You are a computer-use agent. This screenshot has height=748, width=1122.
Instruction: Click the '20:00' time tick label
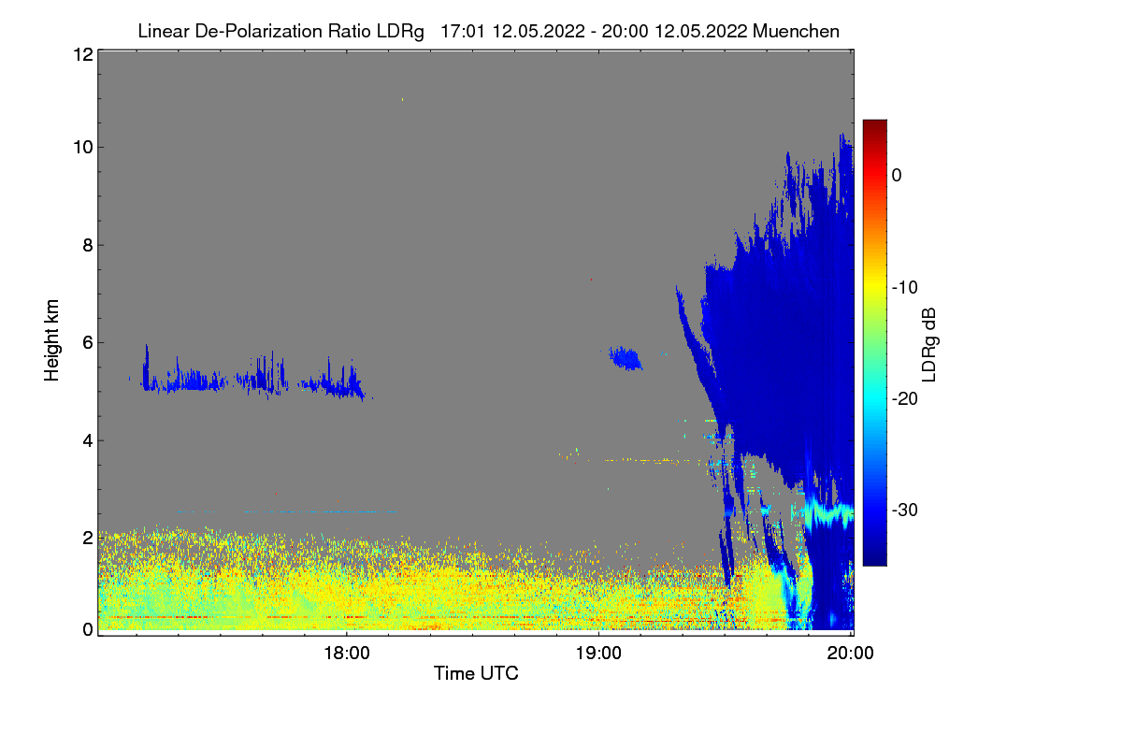pyautogui.click(x=851, y=654)
